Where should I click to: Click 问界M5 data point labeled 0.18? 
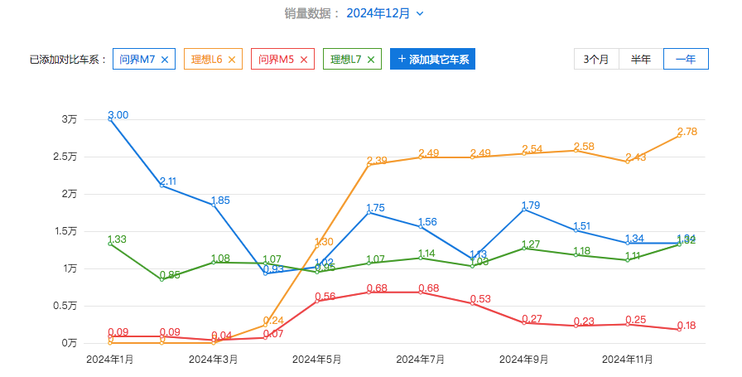click(679, 330)
